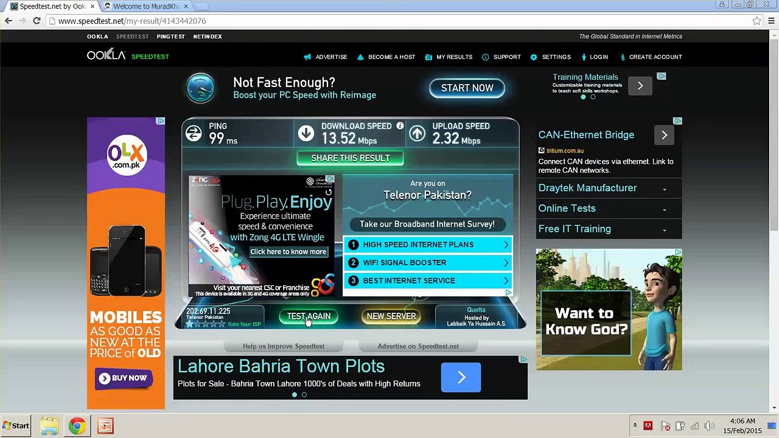Image resolution: width=779 pixels, height=438 pixels.
Task: Click the arrow next to CAN-Ethernet Bridge
Action: pos(665,135)
